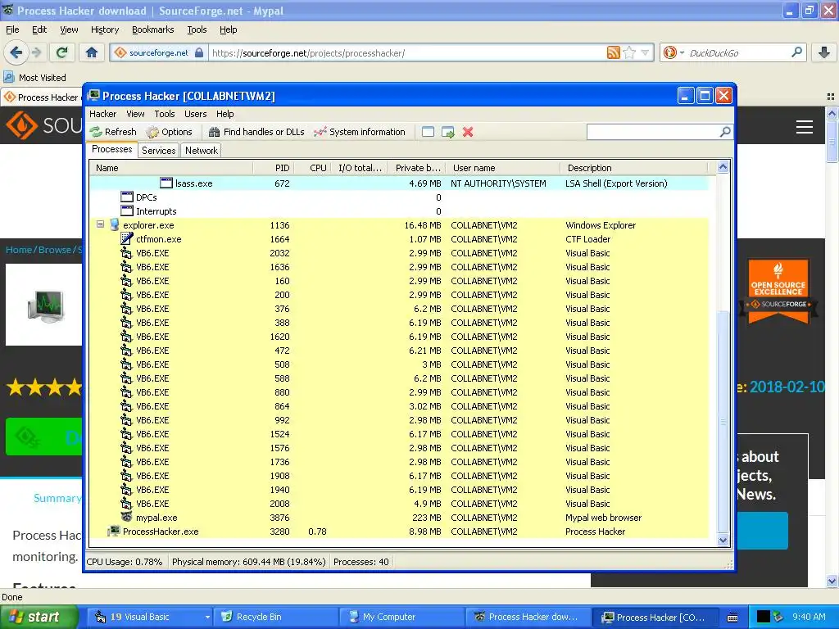Bookmark the page with the star icon
Image resolution: width=839 pixels, height=629 pixels.
pos(630,52)
